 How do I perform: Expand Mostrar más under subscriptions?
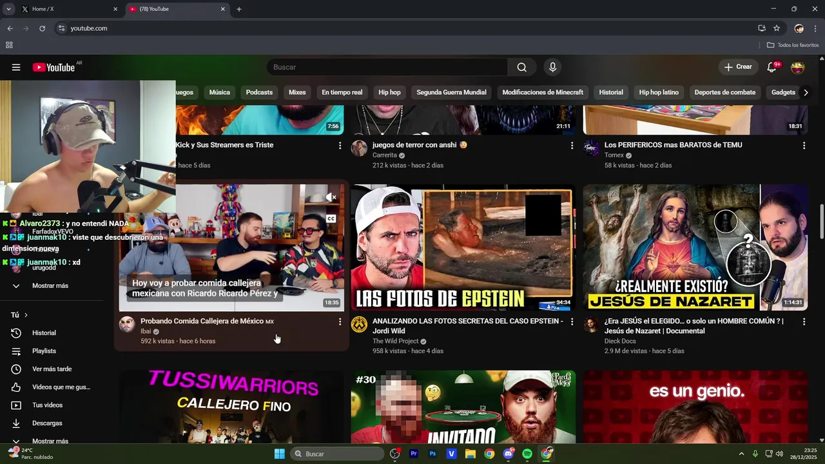coord(50,285)
